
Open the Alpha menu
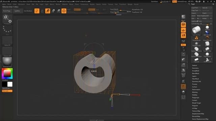[4, 4]
